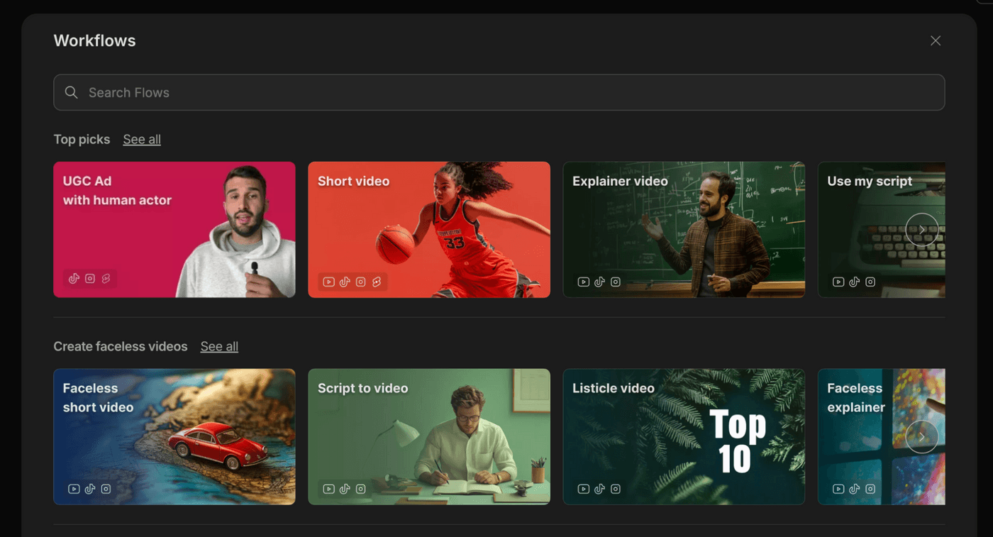Screen dimensions: 993x537
Task: Click the Instagram icon on Listicle video card
Action: [x=616, y=489]
